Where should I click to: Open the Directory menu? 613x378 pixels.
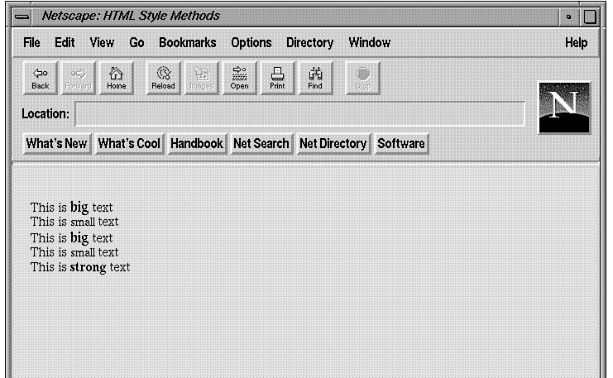coord(309,43)
